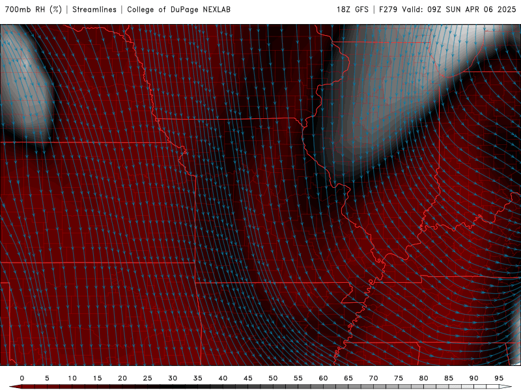Click the "45" label on color scale
The width and height of the screenshot is (521, 390).
[x=248, y=378]
